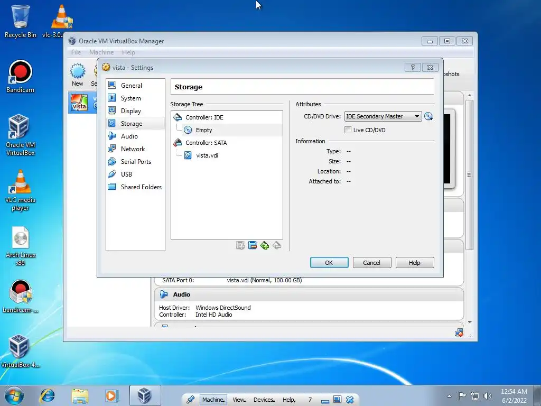Show hidden tray icons arrow
The height and width of the screenshot is (406, 541).
click(x=449, y=396)
